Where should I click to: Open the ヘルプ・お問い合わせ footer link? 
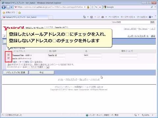(x=94, y=87)
